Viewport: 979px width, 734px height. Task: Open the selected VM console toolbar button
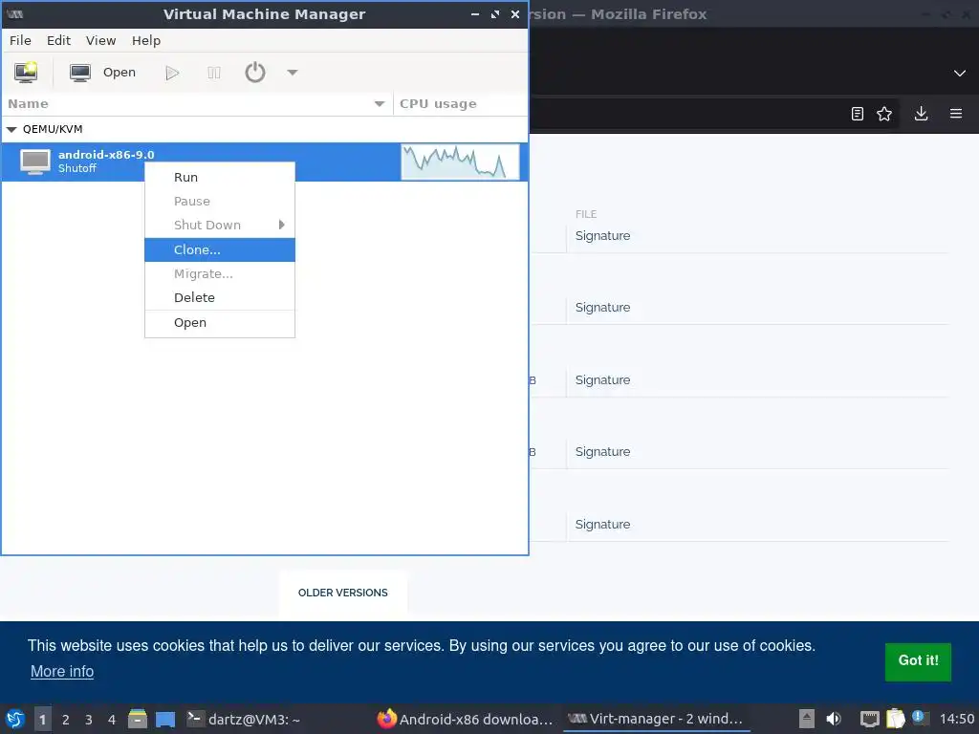[x=102, y=73]
